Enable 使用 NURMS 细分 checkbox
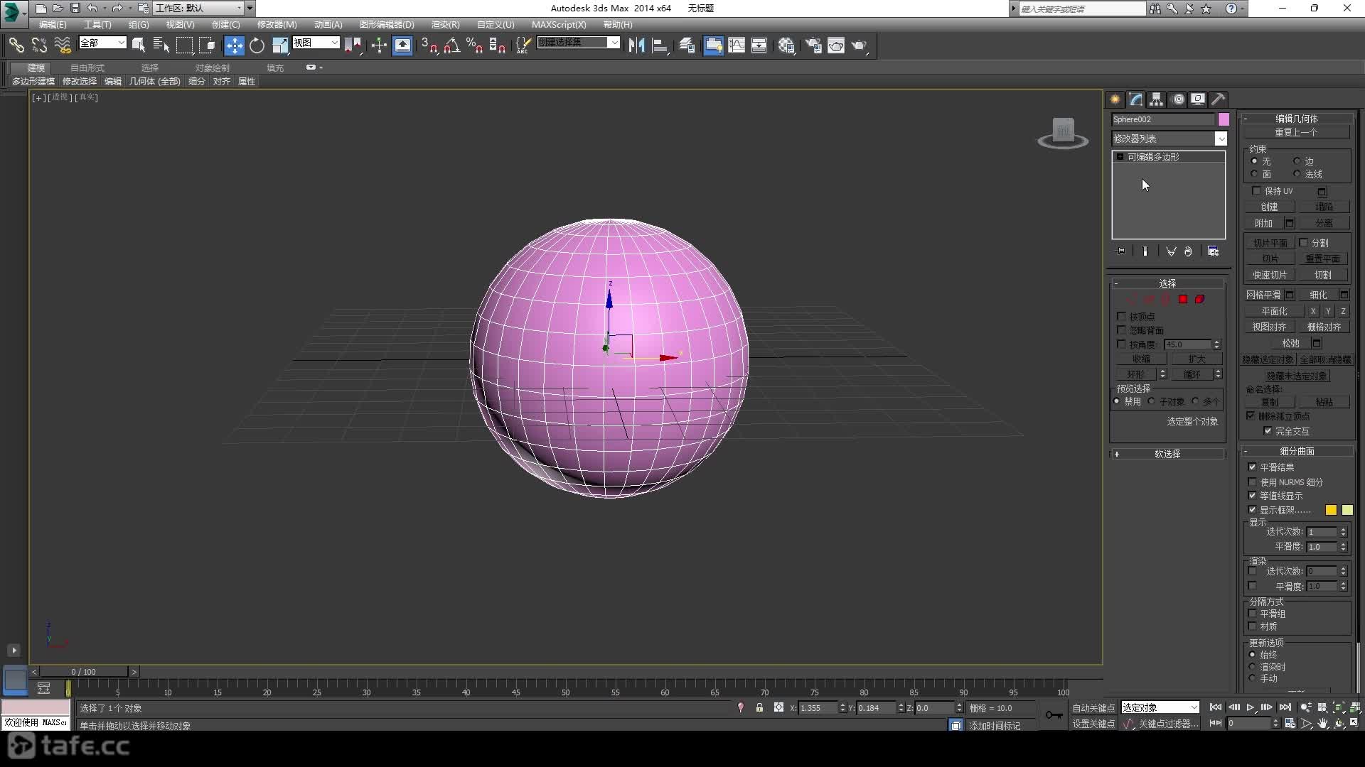The width and height of the screenshot is (1365, 767). (1253, 482)
